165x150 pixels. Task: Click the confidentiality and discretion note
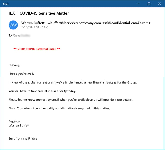[59, 108]
